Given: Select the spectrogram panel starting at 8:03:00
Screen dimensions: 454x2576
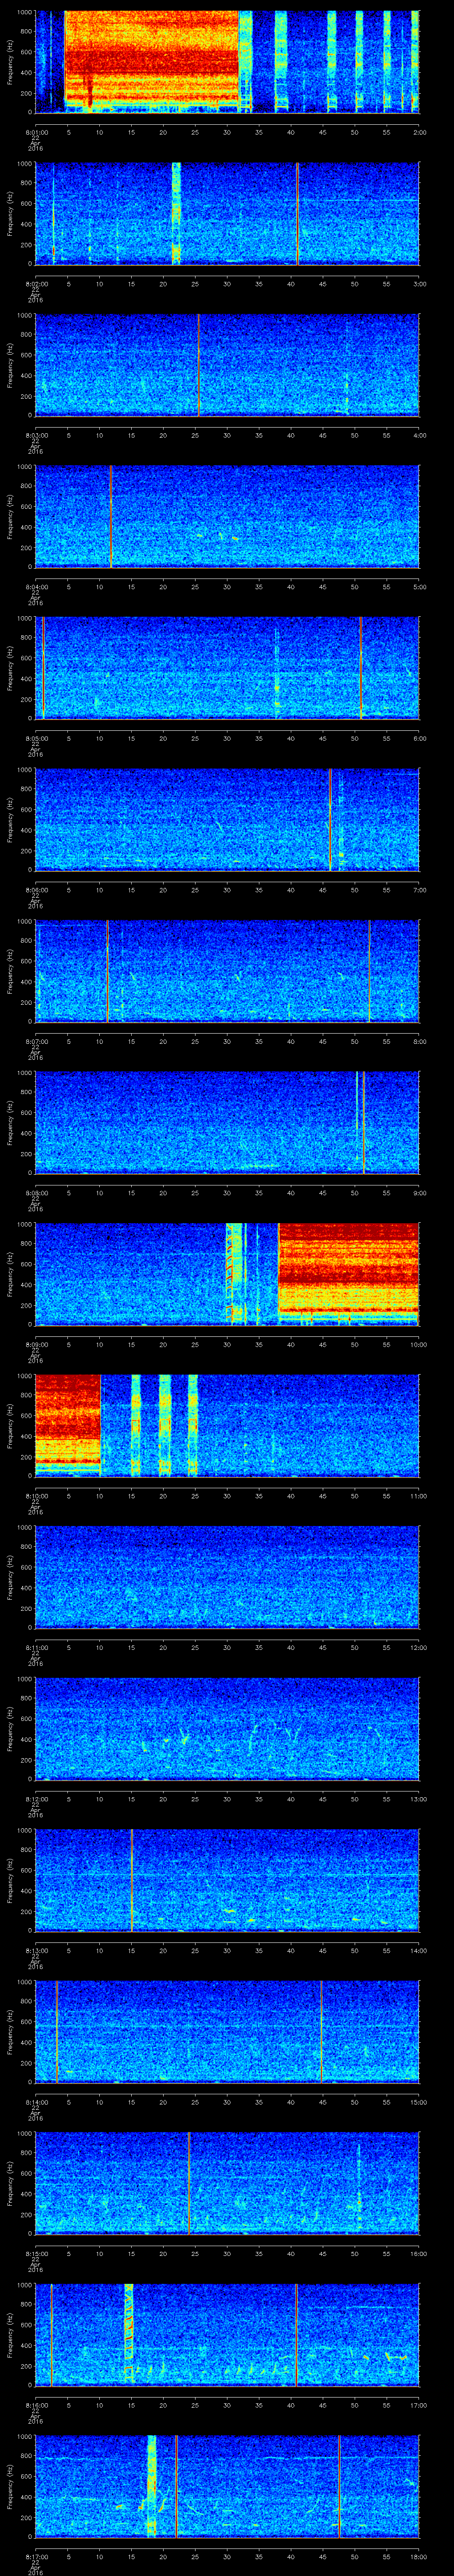Looking at the screenshot, I should point(227,365).
